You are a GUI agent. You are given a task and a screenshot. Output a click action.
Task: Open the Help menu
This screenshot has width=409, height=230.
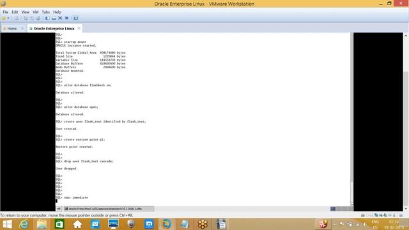(x=57, y=12)
